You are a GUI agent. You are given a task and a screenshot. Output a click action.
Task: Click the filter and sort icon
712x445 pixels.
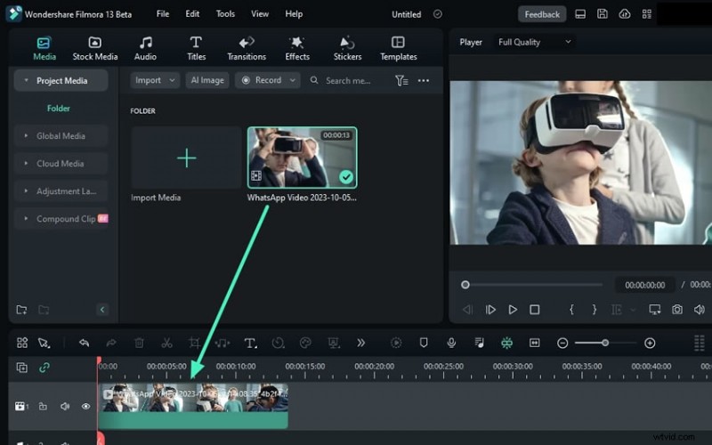point(401,81)
